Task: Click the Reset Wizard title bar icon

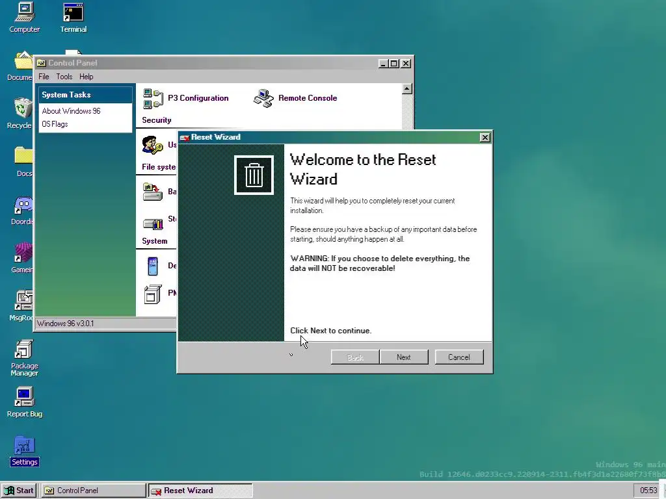Action: 185,138
